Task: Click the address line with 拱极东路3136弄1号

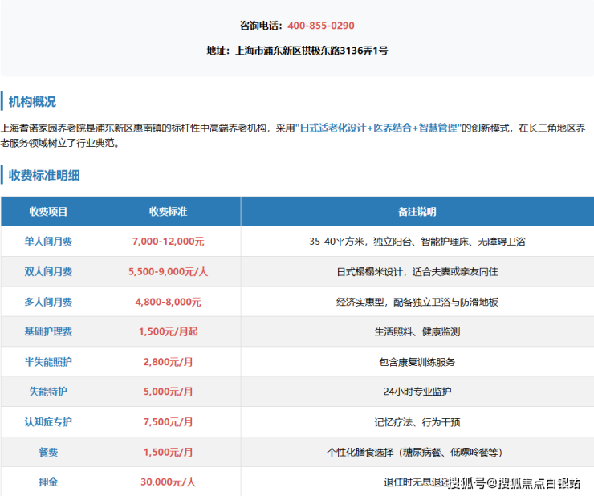Action: [x=297, y=51]
